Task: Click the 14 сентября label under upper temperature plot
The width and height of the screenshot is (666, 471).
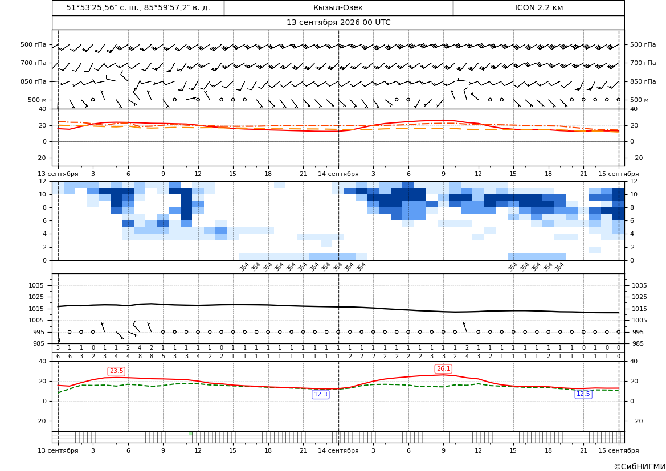Action: [338, 174]
